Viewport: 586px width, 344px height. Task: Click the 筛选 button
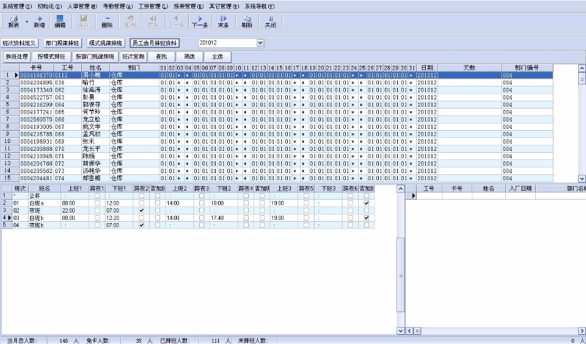tap(189, 57)
